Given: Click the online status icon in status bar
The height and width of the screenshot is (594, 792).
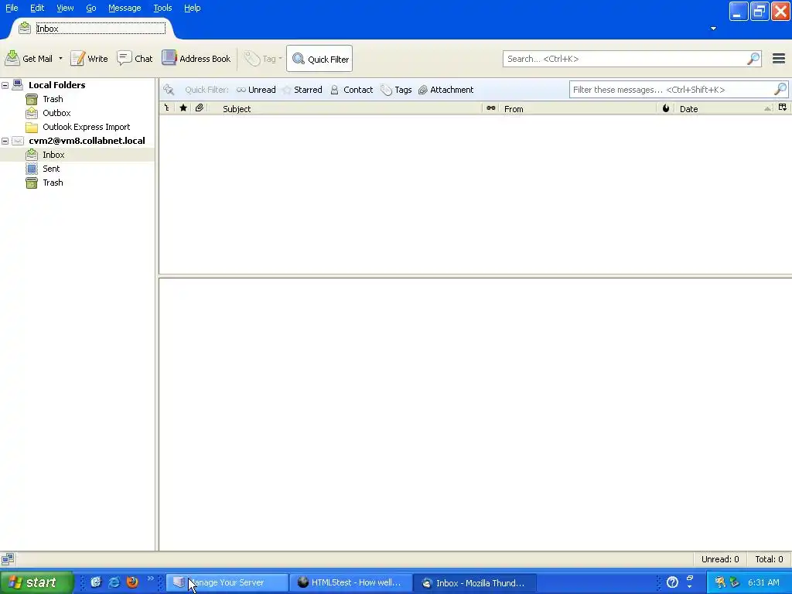Looking at the screenshot, I should (8, 559).
